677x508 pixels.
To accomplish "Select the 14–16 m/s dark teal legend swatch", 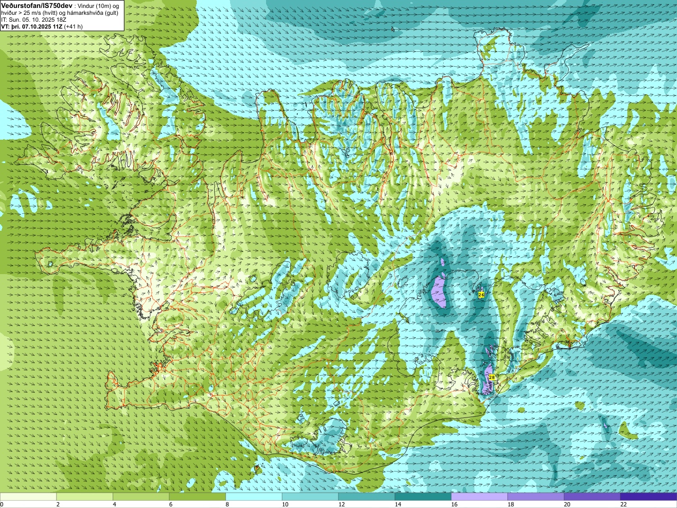I will click(423, 497).
